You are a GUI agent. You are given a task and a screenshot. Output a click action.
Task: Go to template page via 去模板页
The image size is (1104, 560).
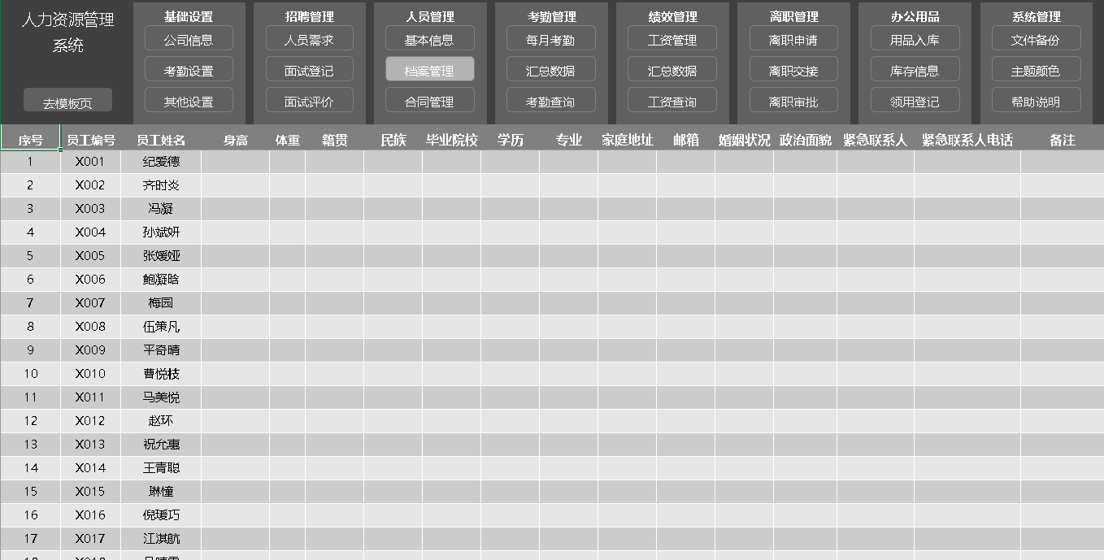tap(67, 102)
